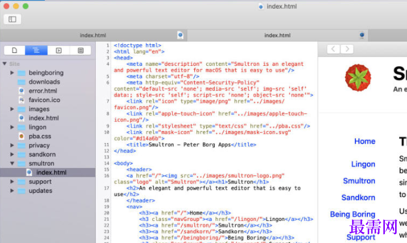Select the downloads folder row

(x=48, y=82)
